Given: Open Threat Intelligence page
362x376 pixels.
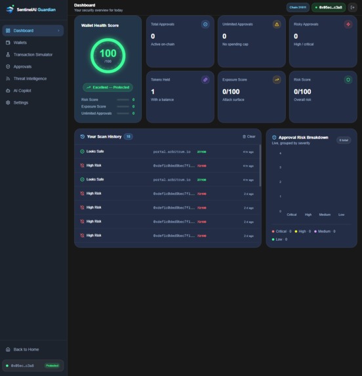Looking at the screenshot, I should coord(33,78).
